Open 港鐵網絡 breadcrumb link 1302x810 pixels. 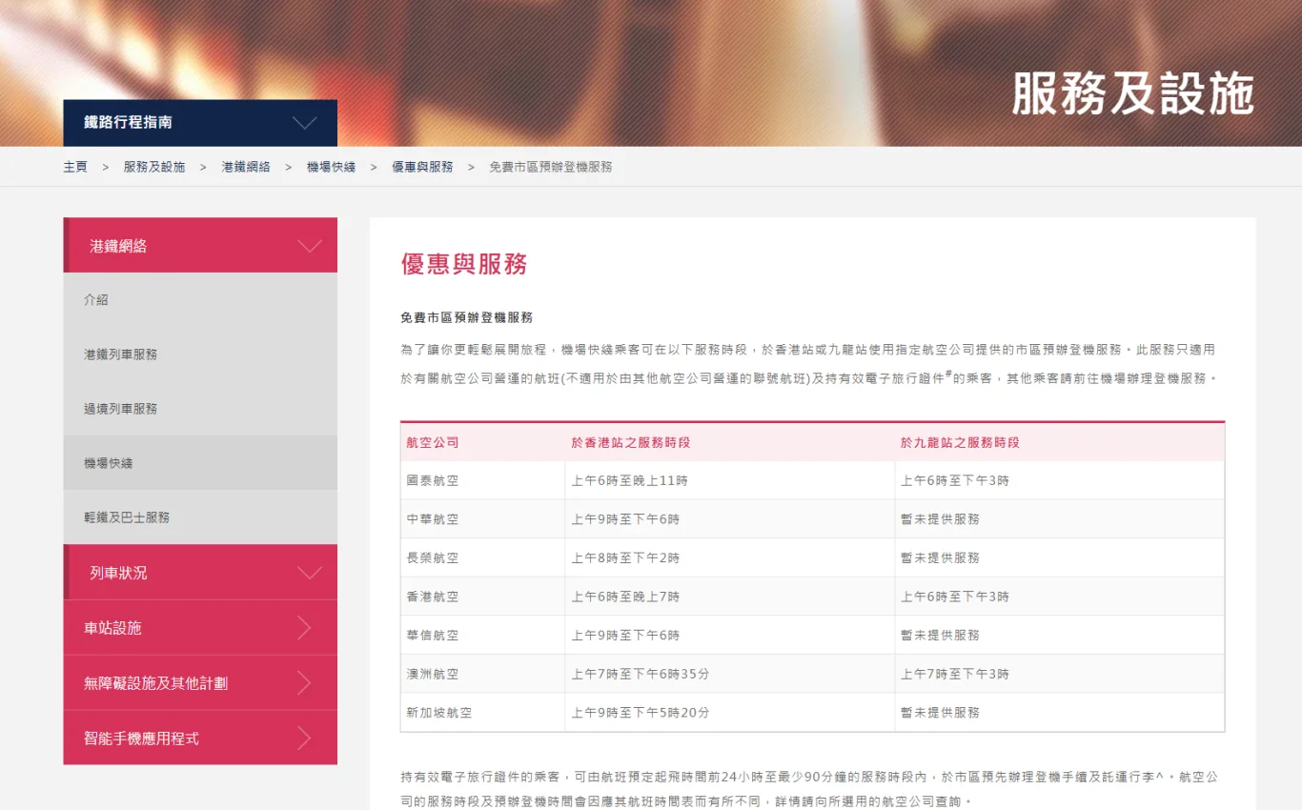tap(246, 167)
